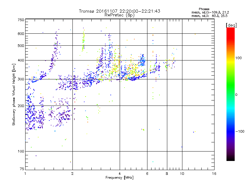Click the 2 tick label on the frequency axis
Viewport: 252px width, 189px height.
(x=72, y=174)
